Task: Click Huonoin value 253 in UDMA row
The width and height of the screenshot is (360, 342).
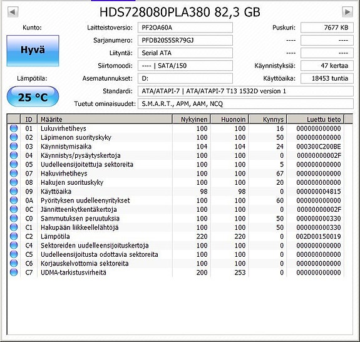Action: (240, 272)
